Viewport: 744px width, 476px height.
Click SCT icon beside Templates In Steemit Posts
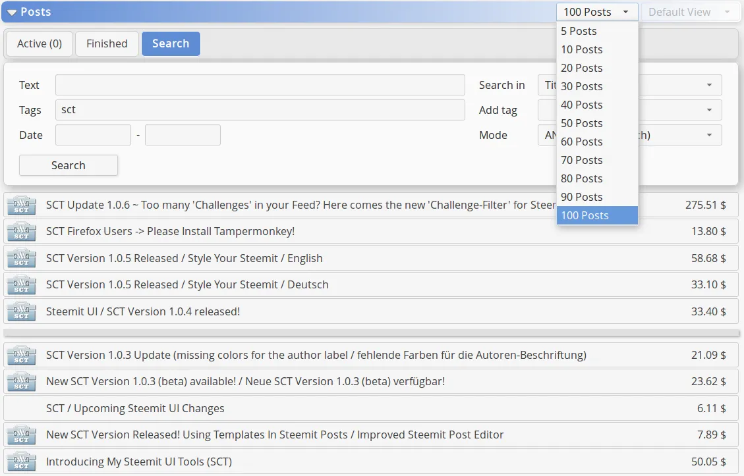click(x=21, y=435)
